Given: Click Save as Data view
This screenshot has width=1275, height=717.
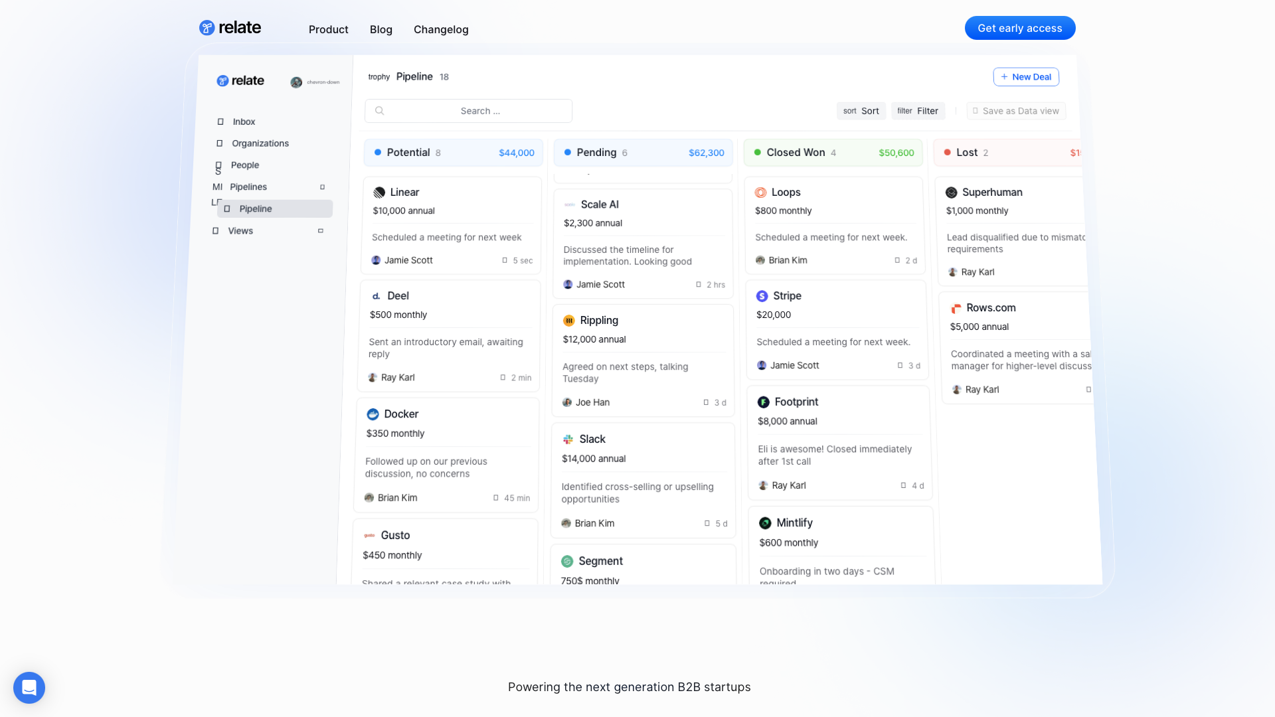Looking at the screenshot, I should click(1016, 111).
